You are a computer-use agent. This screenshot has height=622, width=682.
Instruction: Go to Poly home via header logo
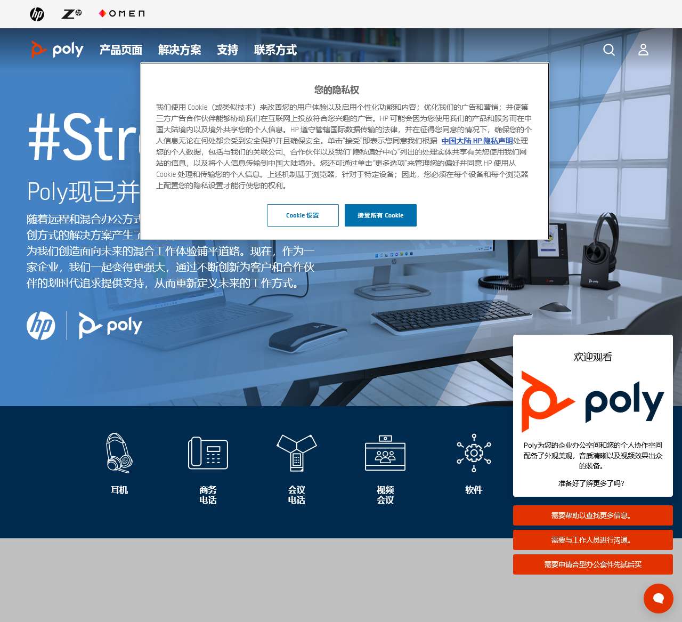(57, 50)
